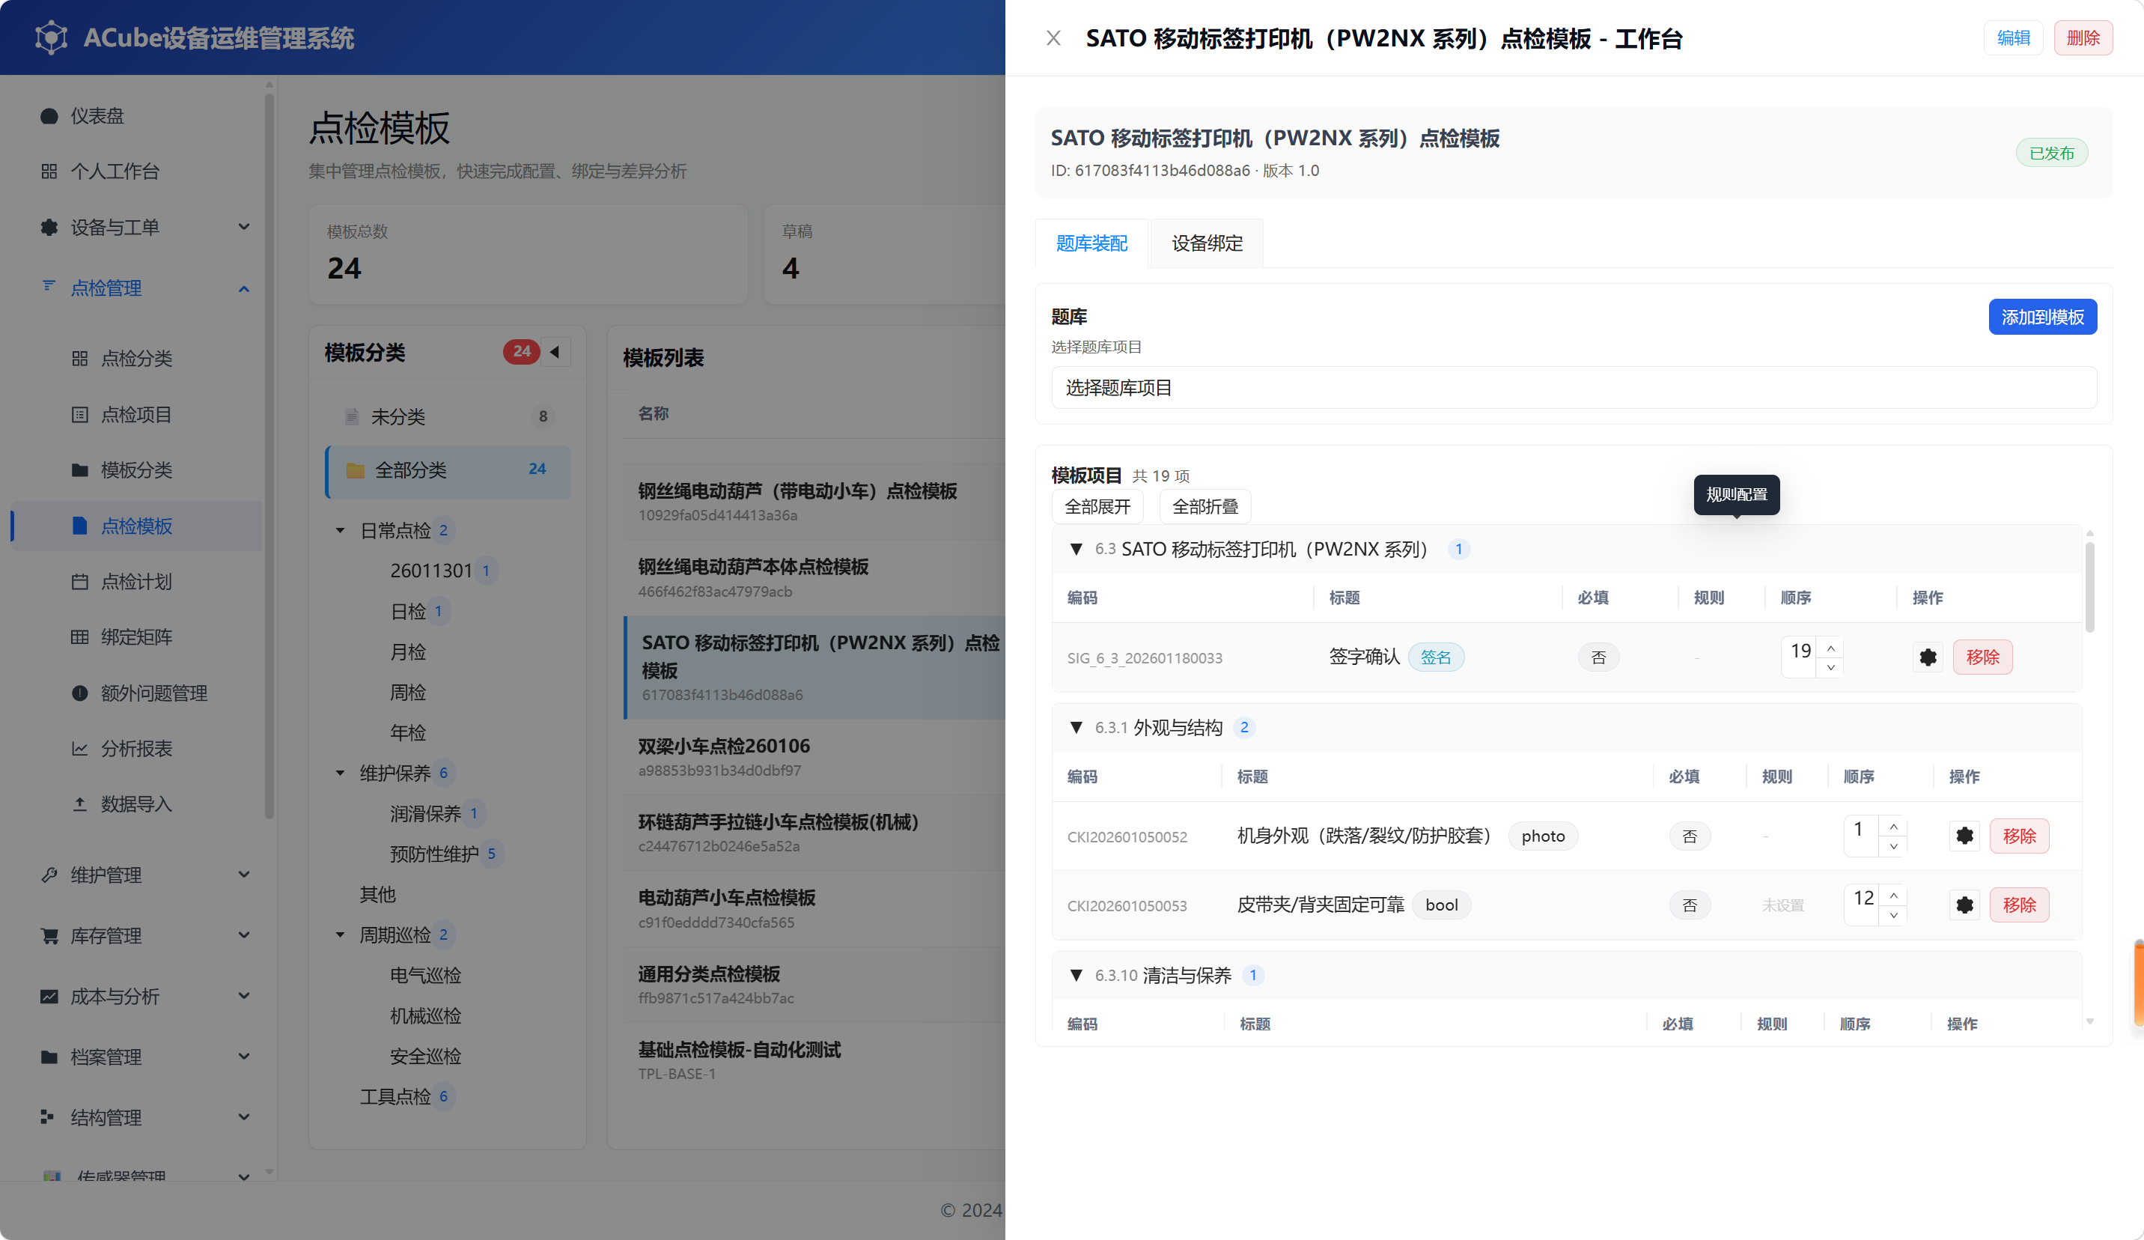Viewport: 2144px width, 1240px height.
Task: Collapse the 6.3.10 清洁与保养 group
Action: pos(1076,976)
